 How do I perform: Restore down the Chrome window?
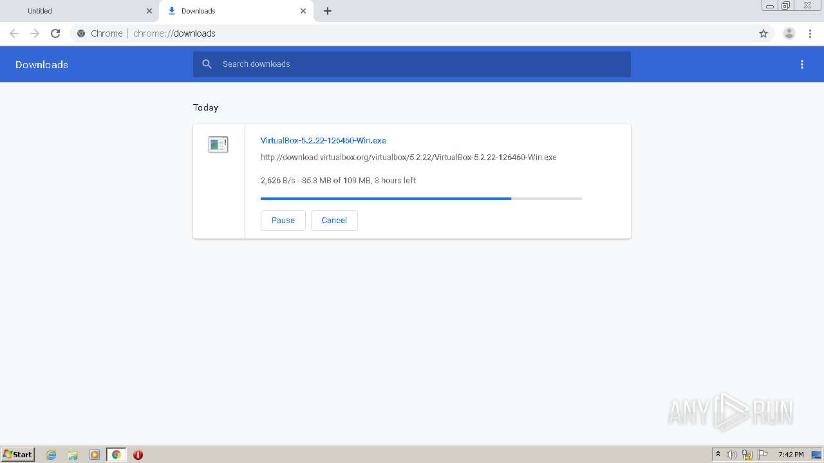pyautogui.click(x=786, y=6)
